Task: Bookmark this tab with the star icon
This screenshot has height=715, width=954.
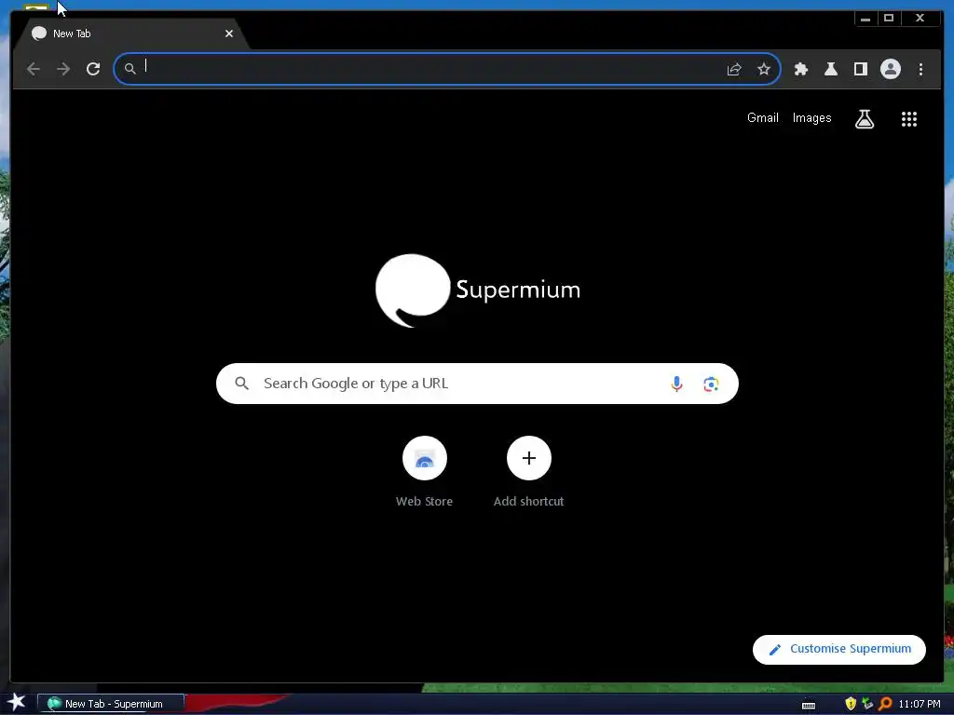Action: [x=764, y=69]
